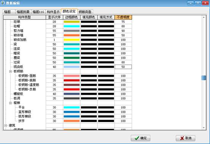Switch to the 锚固抗震 tab

point(23,12)
